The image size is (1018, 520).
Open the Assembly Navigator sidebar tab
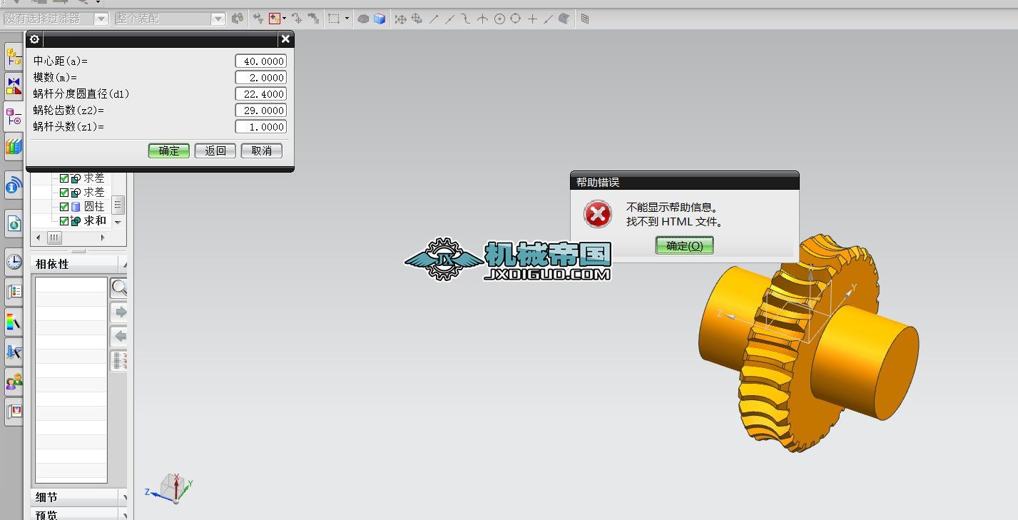14,56
